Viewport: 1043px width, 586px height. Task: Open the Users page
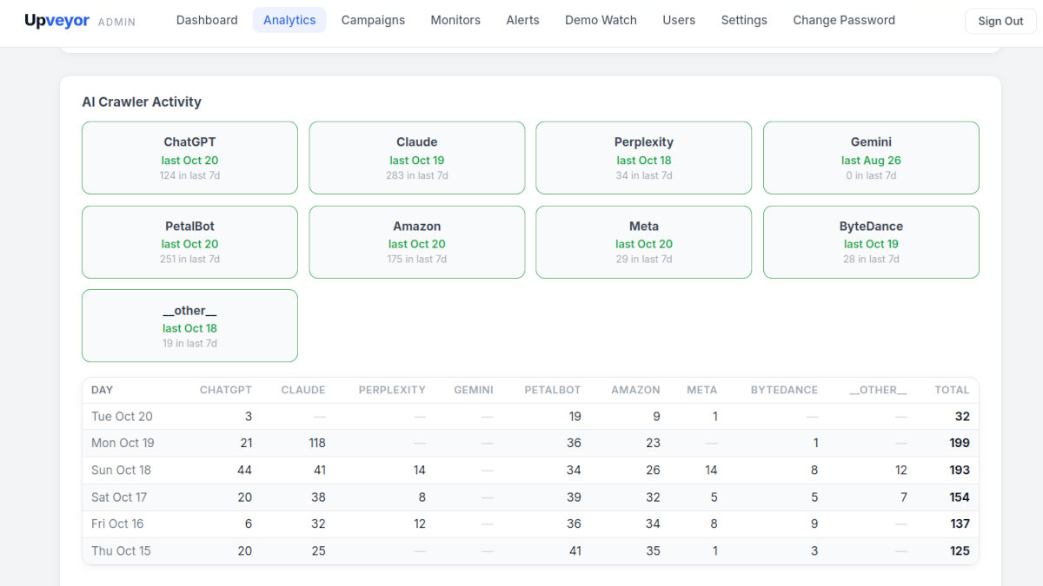(x=679, y=20)
